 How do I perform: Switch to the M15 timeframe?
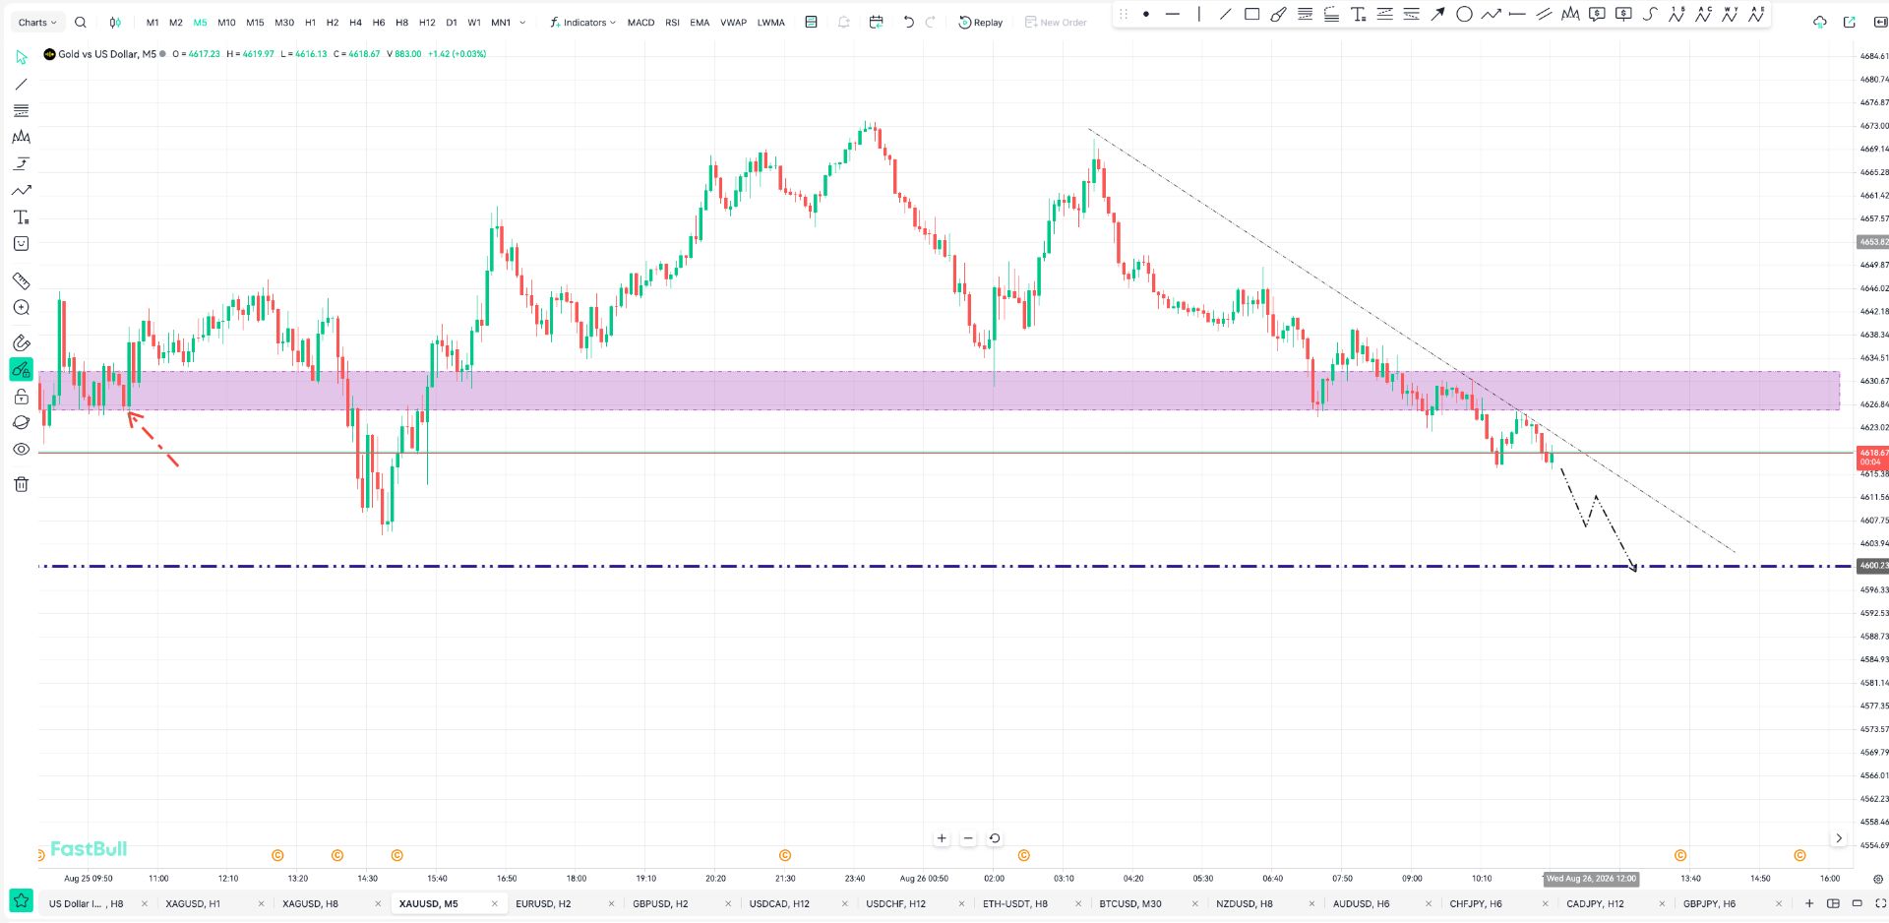point(255,23)
